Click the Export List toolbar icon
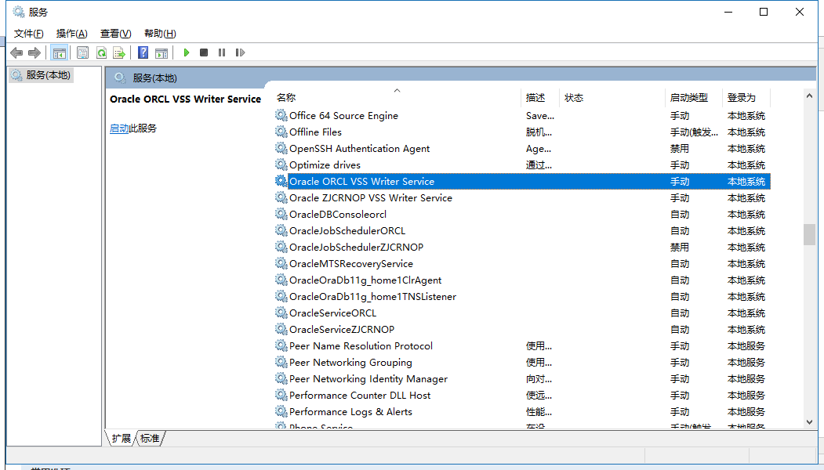The height and width of the screenshot is (470, 824). click(119, 52)
